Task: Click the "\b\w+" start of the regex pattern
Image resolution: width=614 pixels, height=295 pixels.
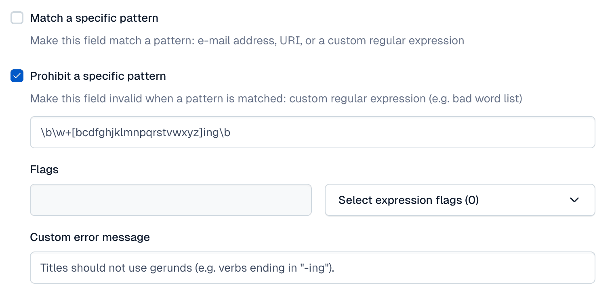Action: point(56,133)
